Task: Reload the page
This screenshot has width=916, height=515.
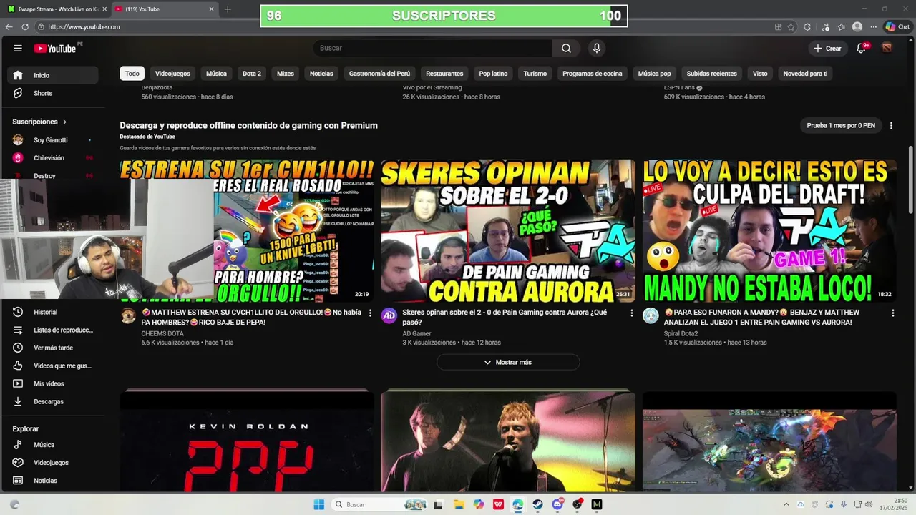Action: click(25, 26)
